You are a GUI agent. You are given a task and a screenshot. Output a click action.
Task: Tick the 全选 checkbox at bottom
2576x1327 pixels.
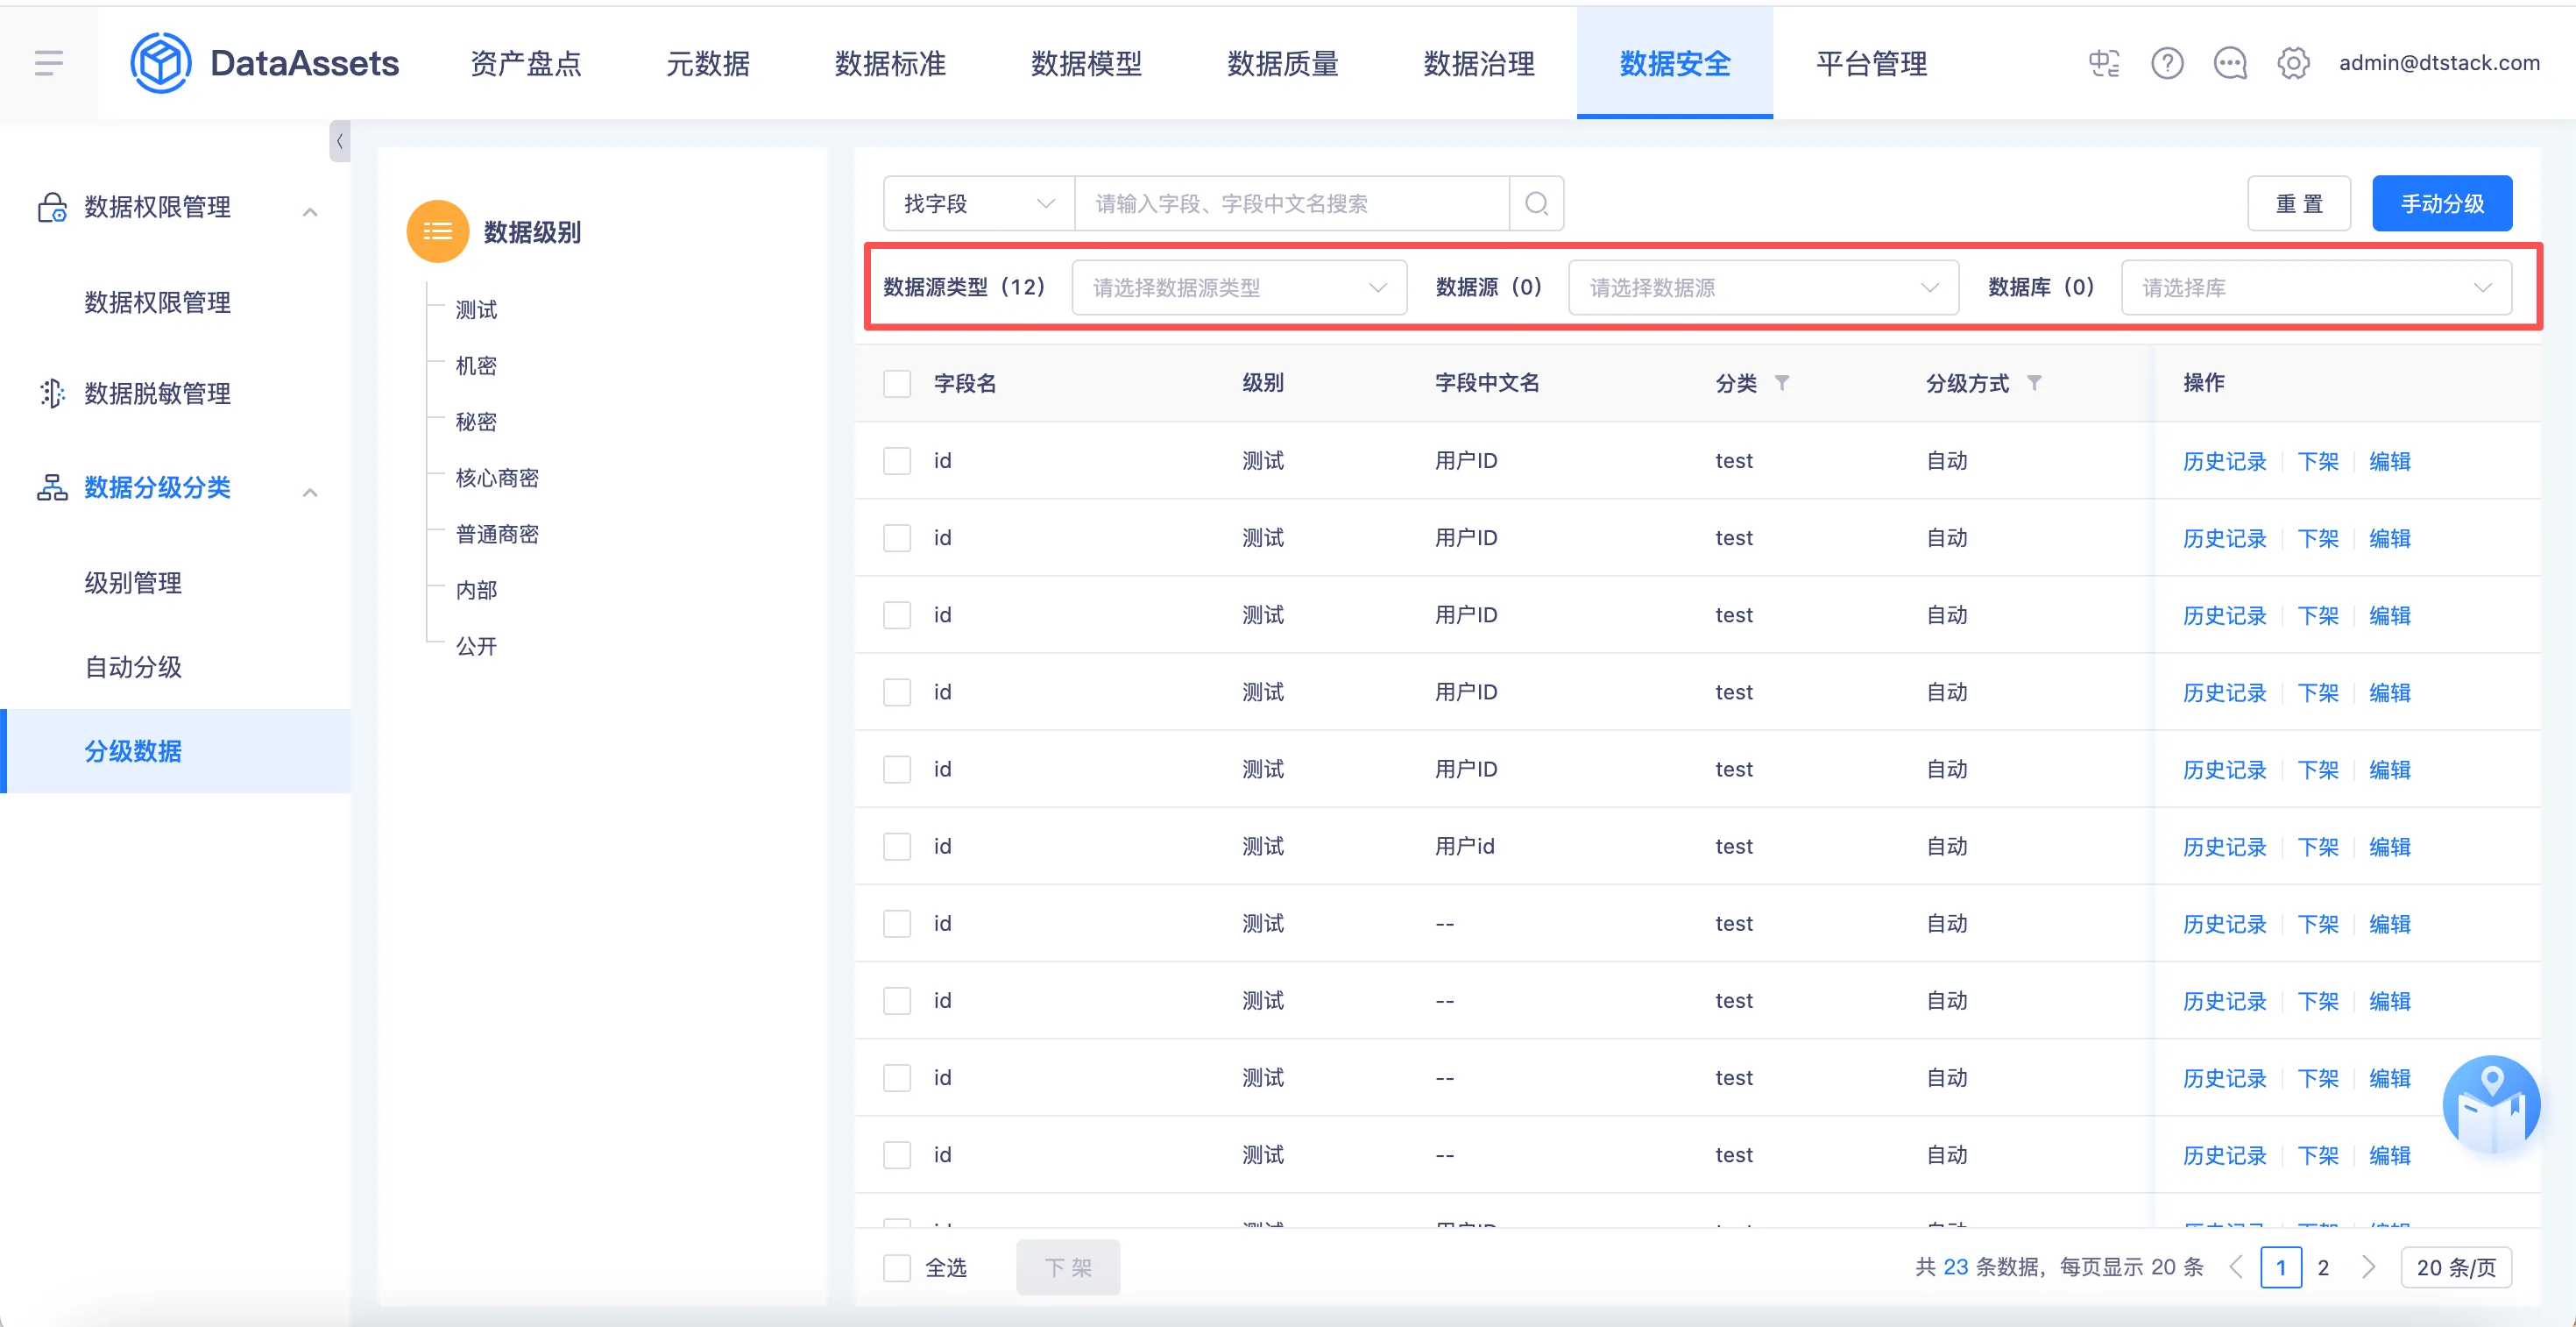(897, 1268)
